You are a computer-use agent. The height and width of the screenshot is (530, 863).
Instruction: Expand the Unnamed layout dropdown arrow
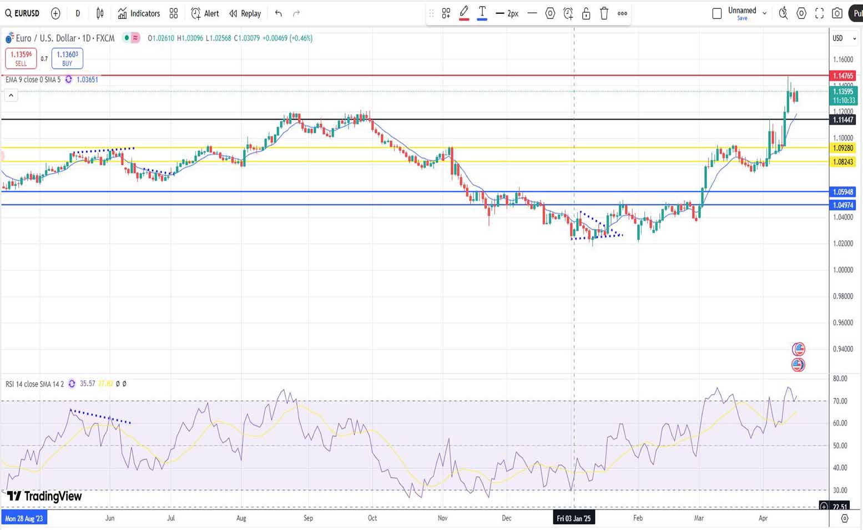(765, 13)
